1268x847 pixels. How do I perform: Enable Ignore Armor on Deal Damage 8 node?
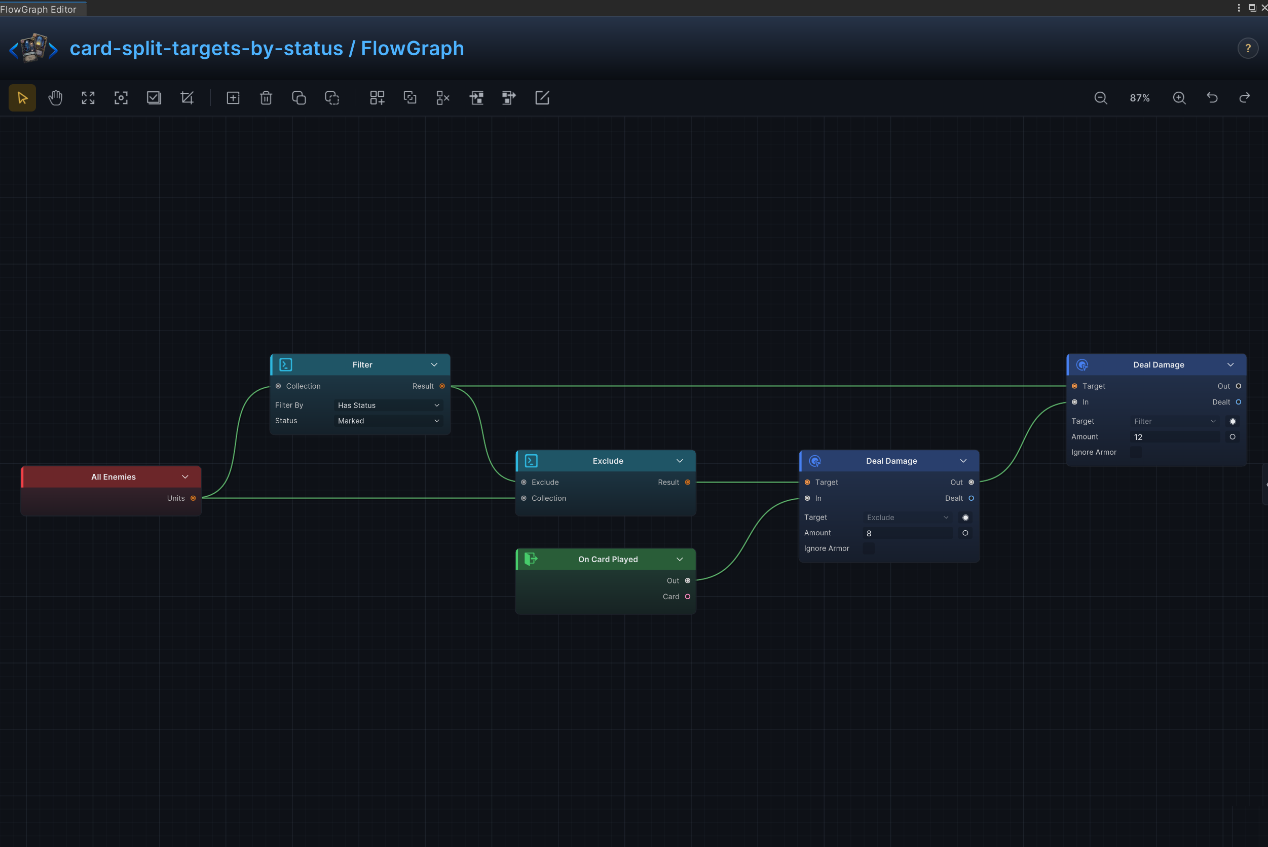click(x=869, y=548)
